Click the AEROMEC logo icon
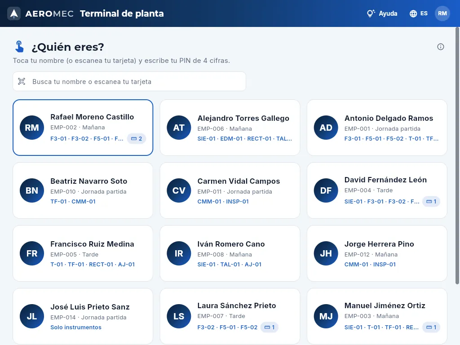The width and height of the screenshot is (460, 345). pos(14,13)
